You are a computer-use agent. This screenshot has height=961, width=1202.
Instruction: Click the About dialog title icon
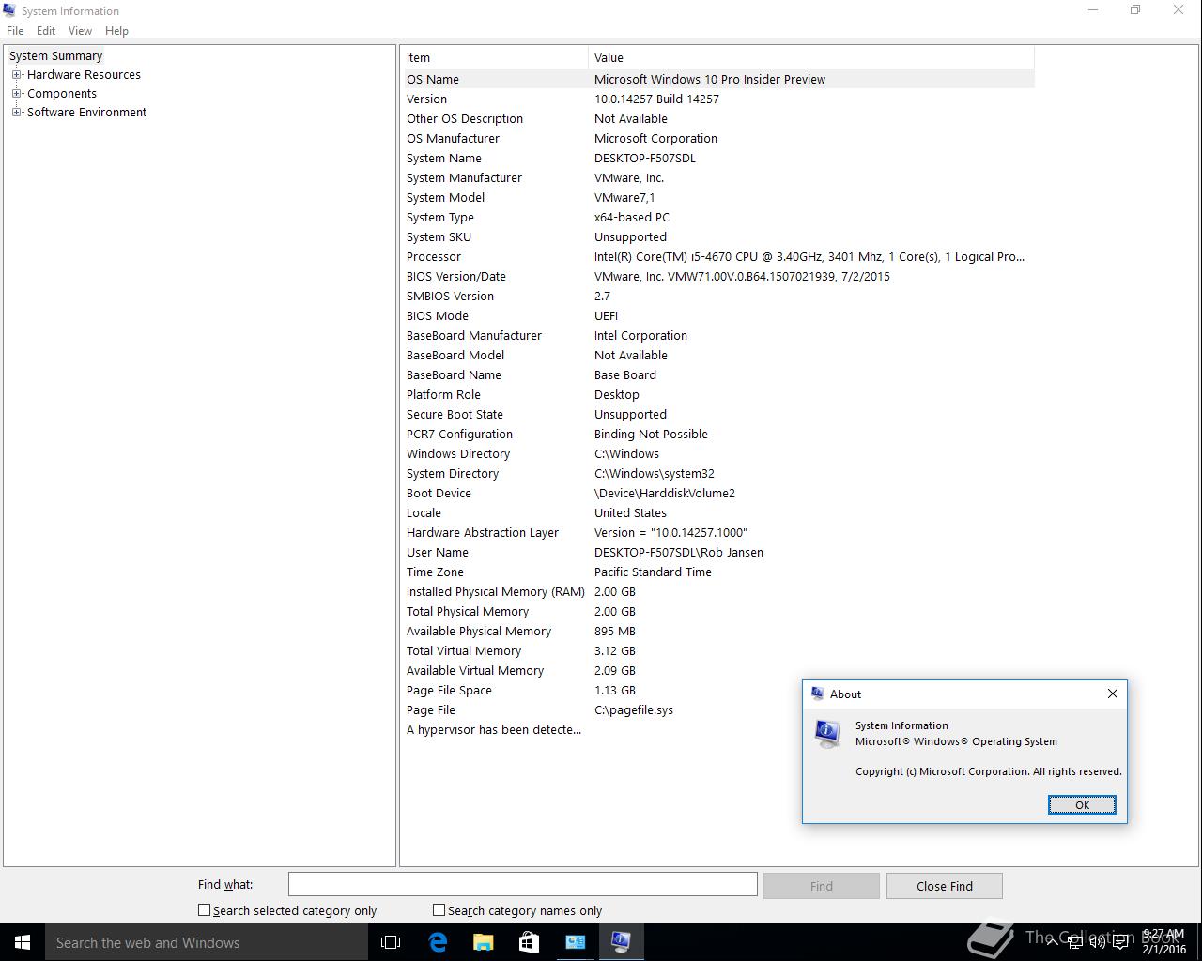click(x=817, y=694)
